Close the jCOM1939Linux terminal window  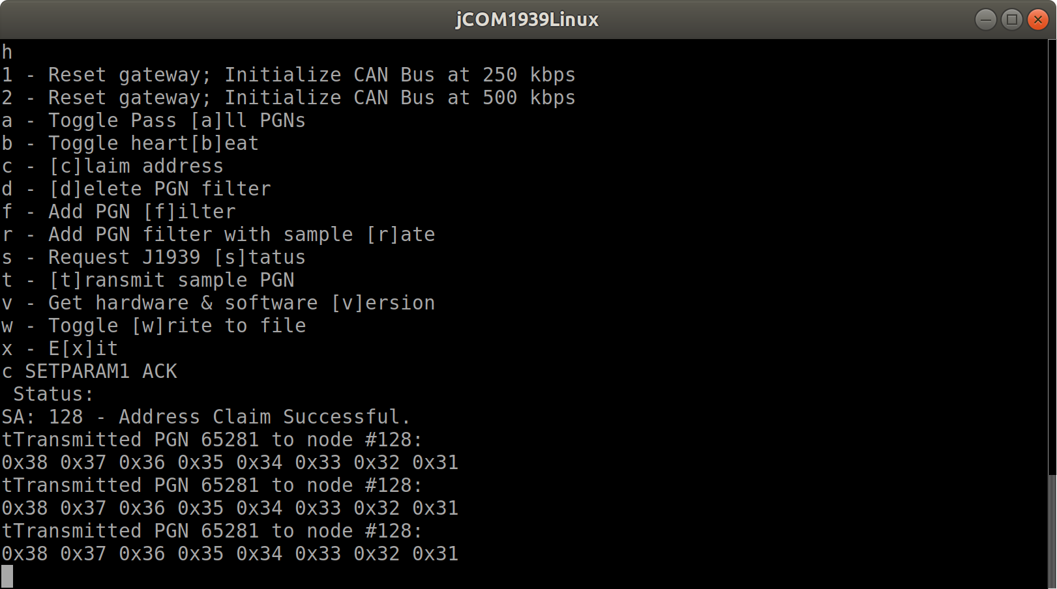pyautogui.click(x=1037, y=20)
